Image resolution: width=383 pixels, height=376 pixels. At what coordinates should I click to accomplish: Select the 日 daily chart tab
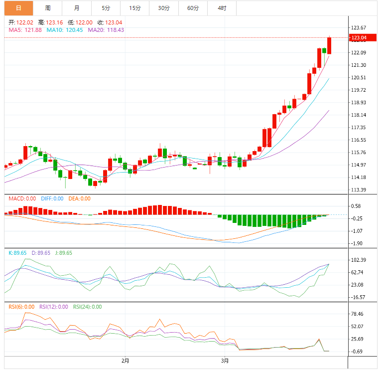pyautogui.click(x=18, y=8)
